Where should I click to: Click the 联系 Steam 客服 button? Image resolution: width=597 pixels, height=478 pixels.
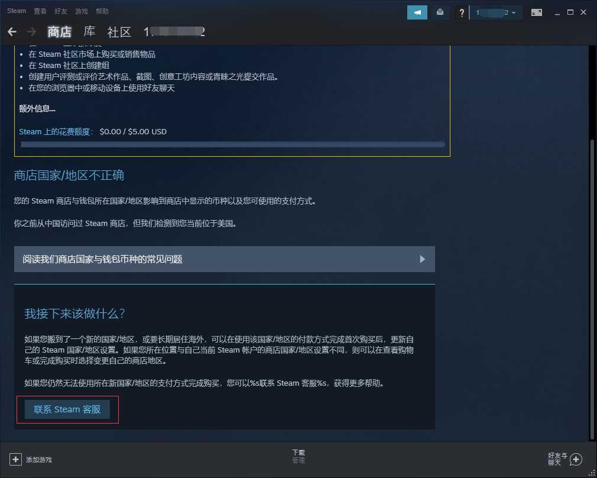[x=67, y=409]
